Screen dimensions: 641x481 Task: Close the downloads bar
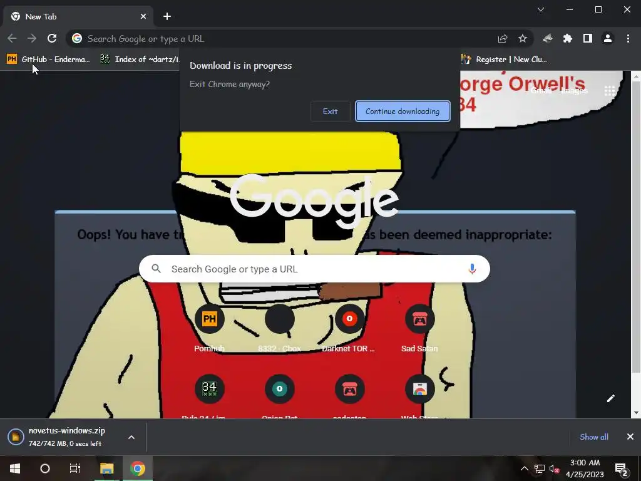(x=630, y=437)
